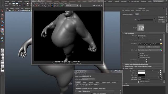Open the Render menu in Render View
Screen dimensions: 168x94
42,3
